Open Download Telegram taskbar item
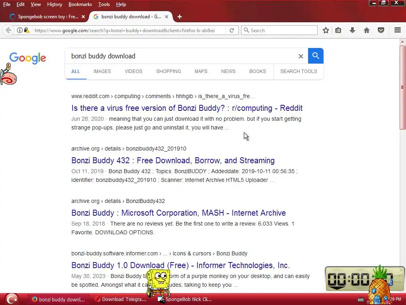The image size is (406, 305). (121, 299)
